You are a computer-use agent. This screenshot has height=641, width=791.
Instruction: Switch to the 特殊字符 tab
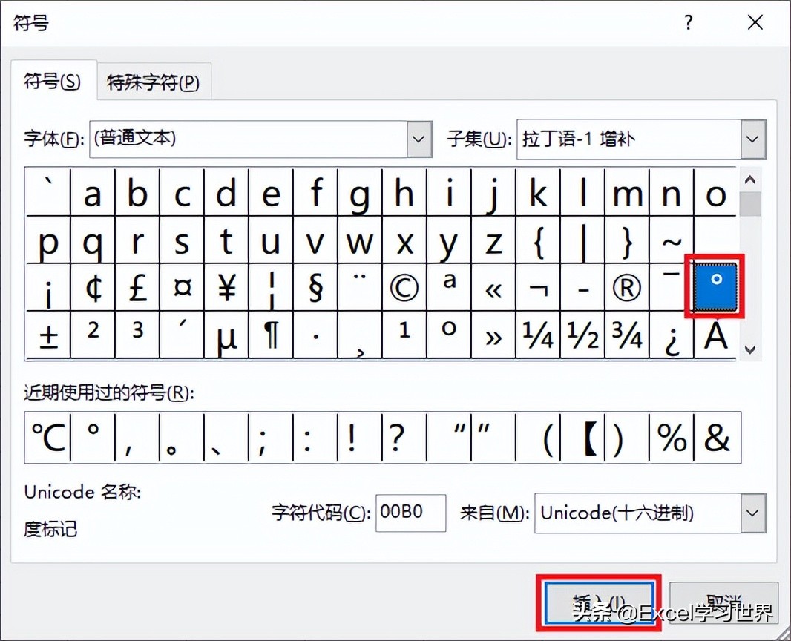coord(154,82)
